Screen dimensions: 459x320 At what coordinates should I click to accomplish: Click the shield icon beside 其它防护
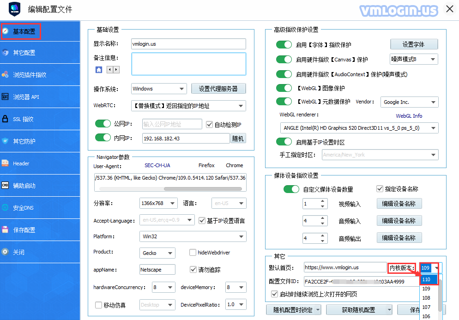pos(5,141)
